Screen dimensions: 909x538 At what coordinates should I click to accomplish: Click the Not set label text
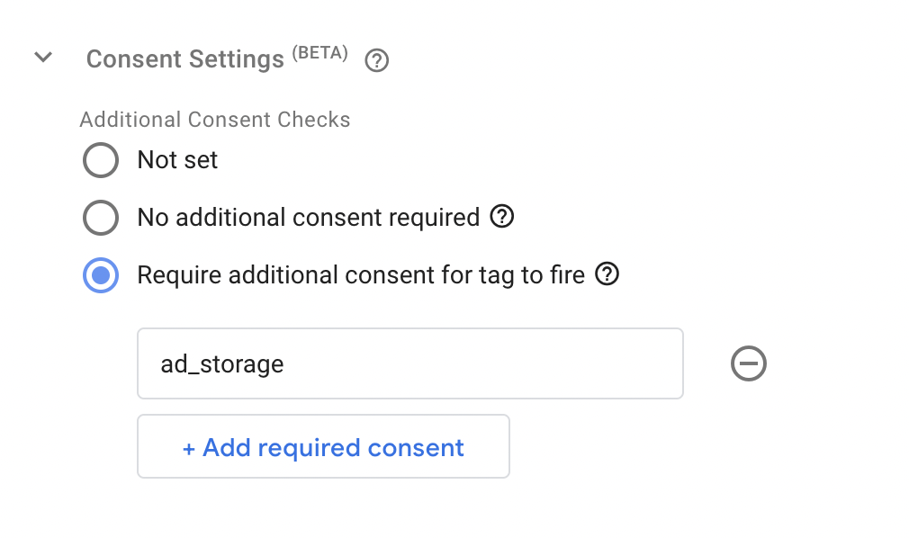click(x=177, y=160)
